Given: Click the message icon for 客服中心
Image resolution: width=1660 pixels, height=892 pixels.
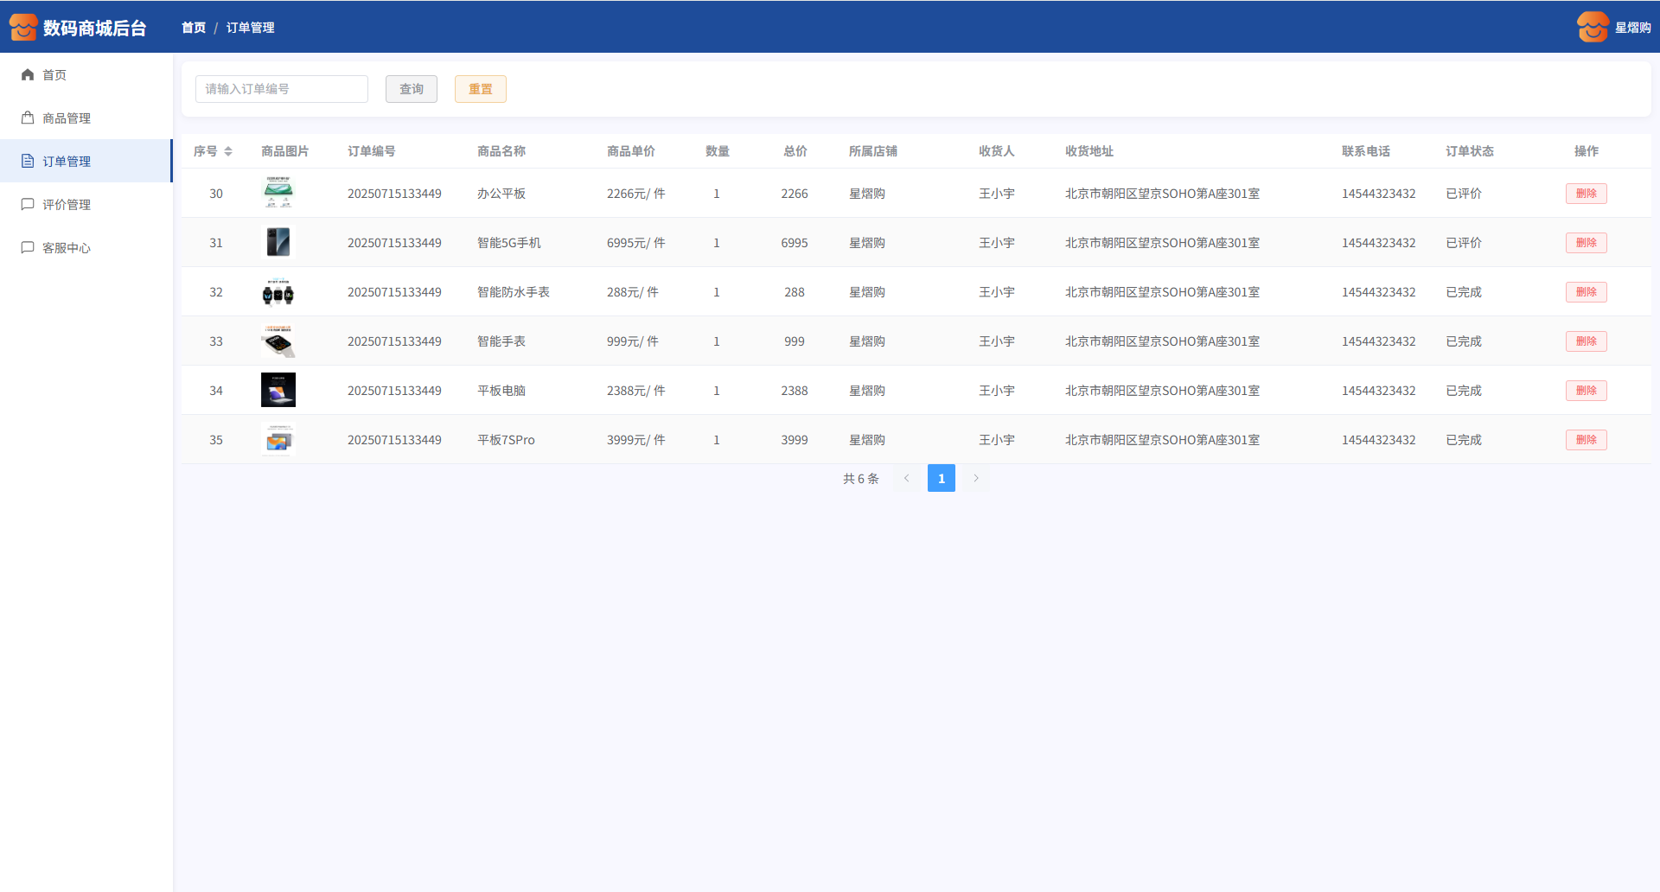Looking at the screenshot, I should tap(28, 248).
